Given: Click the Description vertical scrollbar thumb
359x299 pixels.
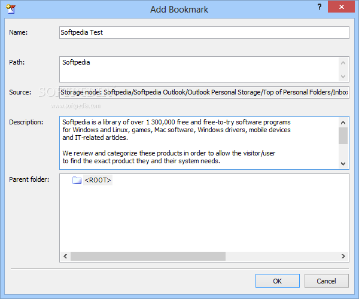Looking at the screenshot, I should tap(343, 136).
